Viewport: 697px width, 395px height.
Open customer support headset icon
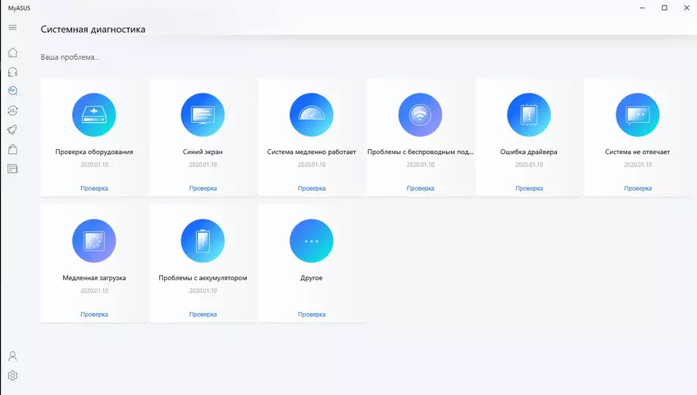(x=12, y=72)
